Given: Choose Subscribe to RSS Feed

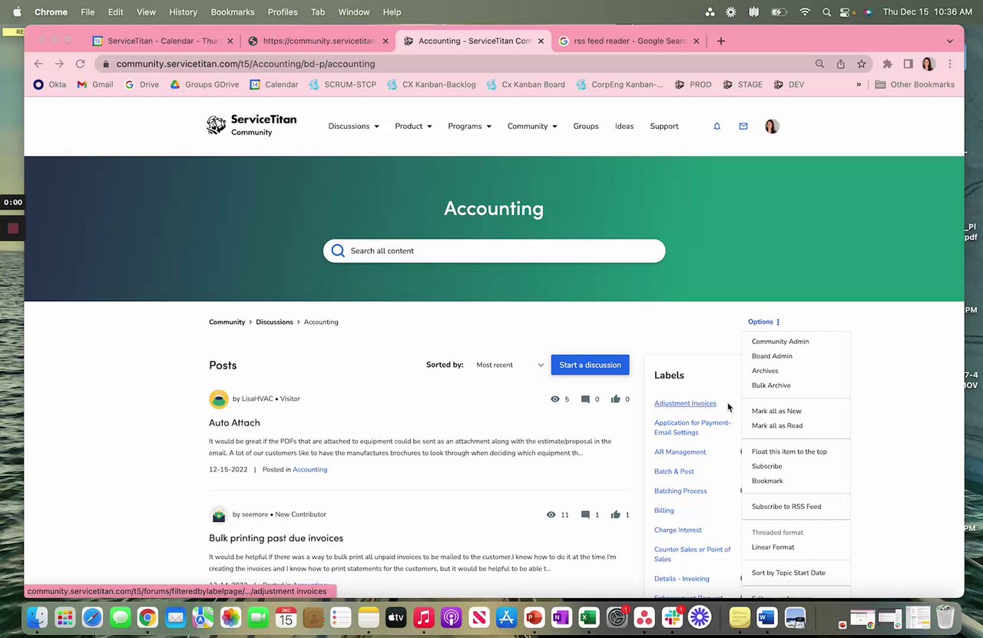Looking at the screenshot, I should (x=786, y=507).
